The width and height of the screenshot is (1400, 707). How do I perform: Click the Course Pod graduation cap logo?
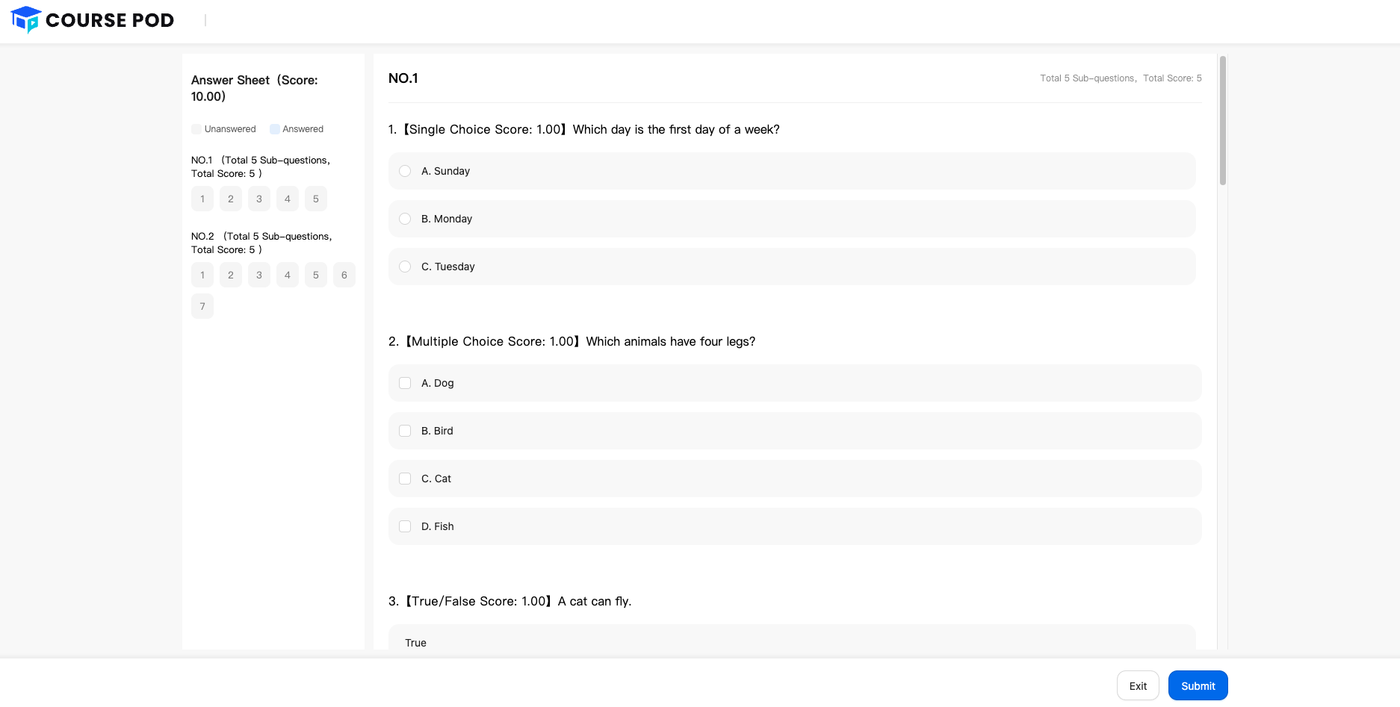(x=26, y=20)
